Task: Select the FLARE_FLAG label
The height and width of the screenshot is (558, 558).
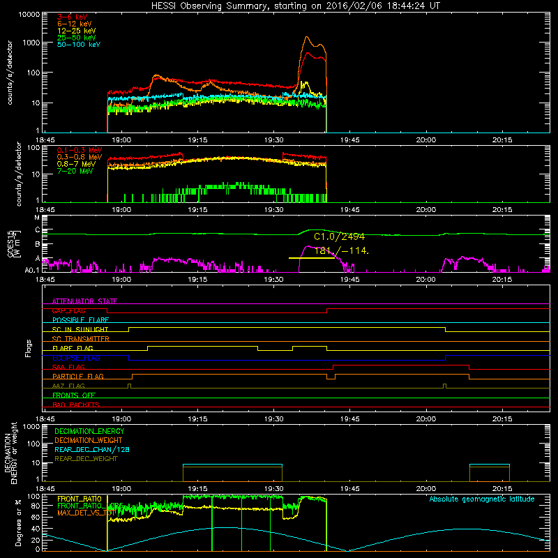Action: click(x=73, y=348)
